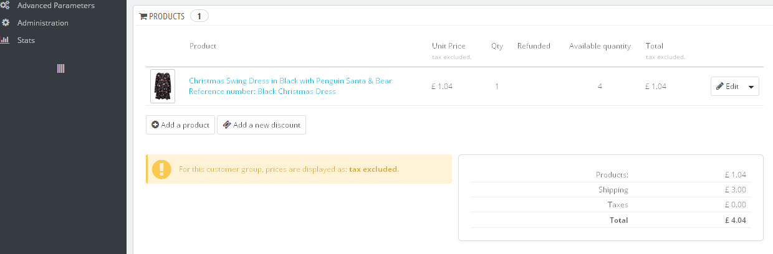Open Advanced Parameters menu
This screenshot has height=254, width=773.
56,6
